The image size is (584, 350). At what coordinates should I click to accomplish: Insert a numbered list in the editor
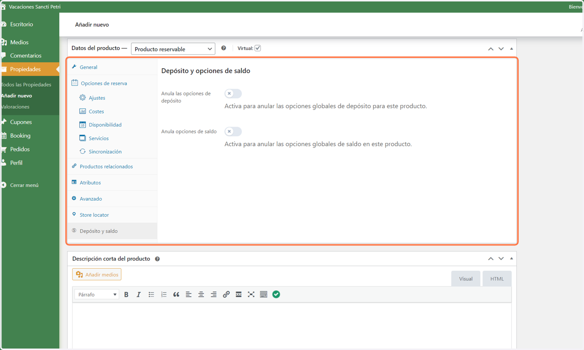point(164,295)
